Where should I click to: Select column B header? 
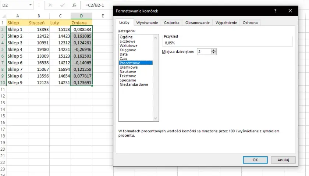[x=39, y=16]
